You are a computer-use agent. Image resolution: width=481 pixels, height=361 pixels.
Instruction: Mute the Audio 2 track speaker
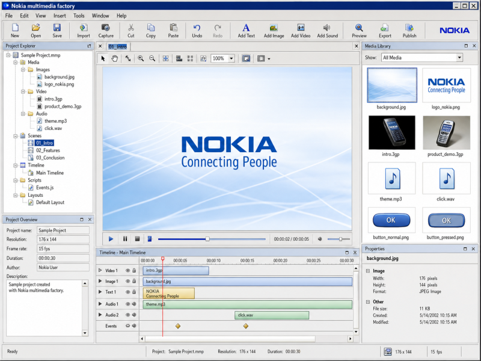tap(134, 315)
